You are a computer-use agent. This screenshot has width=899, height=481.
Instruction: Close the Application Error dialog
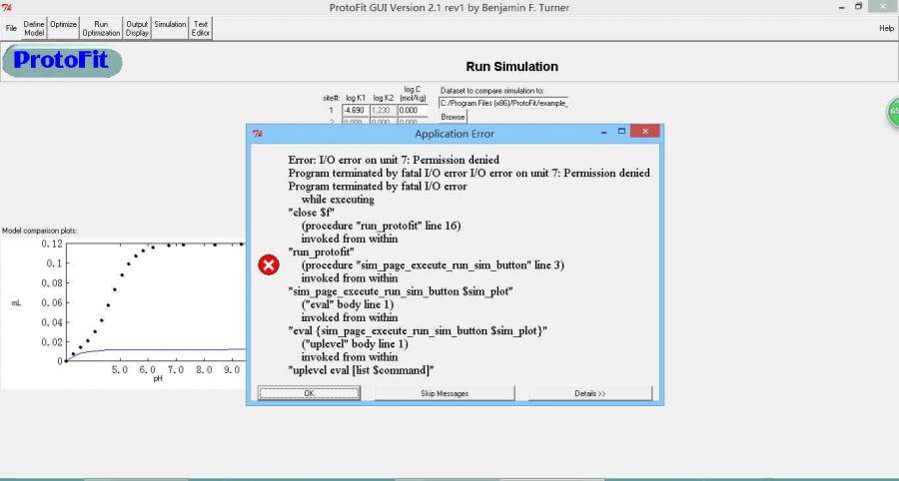point(645,131)
